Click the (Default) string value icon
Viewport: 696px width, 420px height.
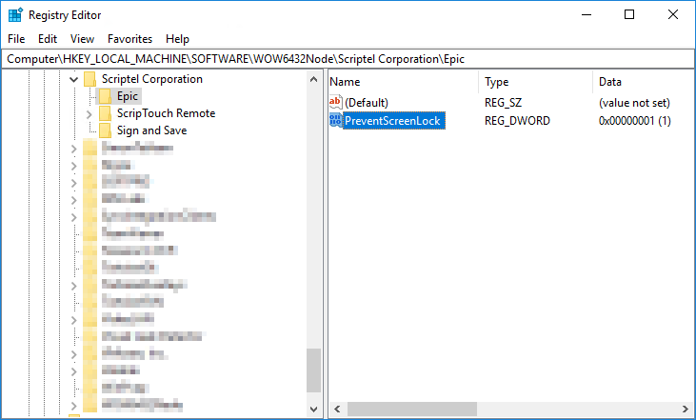click(x=335, y=102)
